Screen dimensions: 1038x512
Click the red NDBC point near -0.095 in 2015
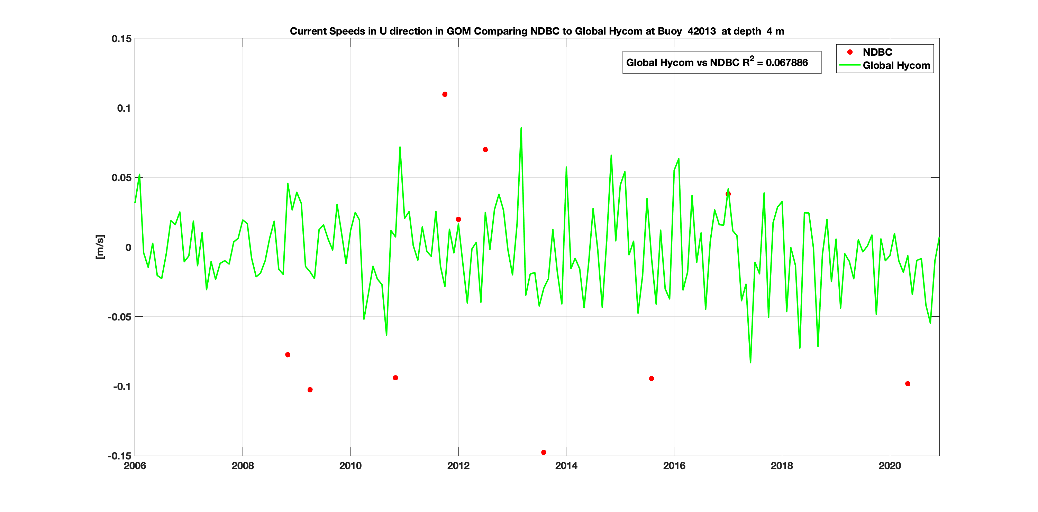click(x=652, y=378)
